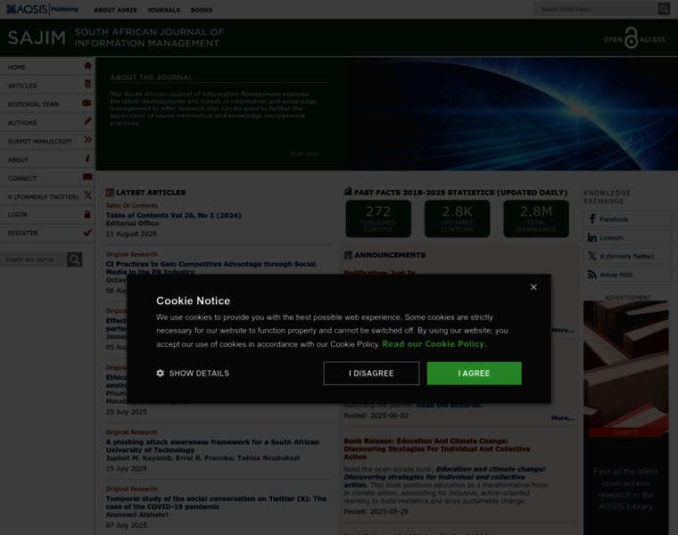The height and width of the screenshot is (535, 678).
Task: Open the CI Practices Competitive Advantage article
Action: [211, 267]
